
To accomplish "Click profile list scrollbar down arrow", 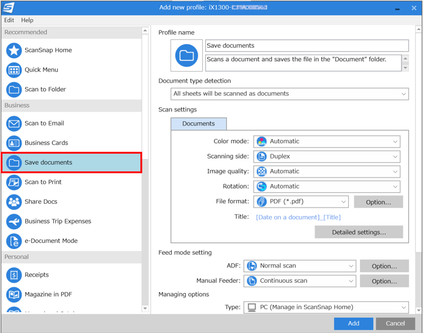I will [145, 309].
